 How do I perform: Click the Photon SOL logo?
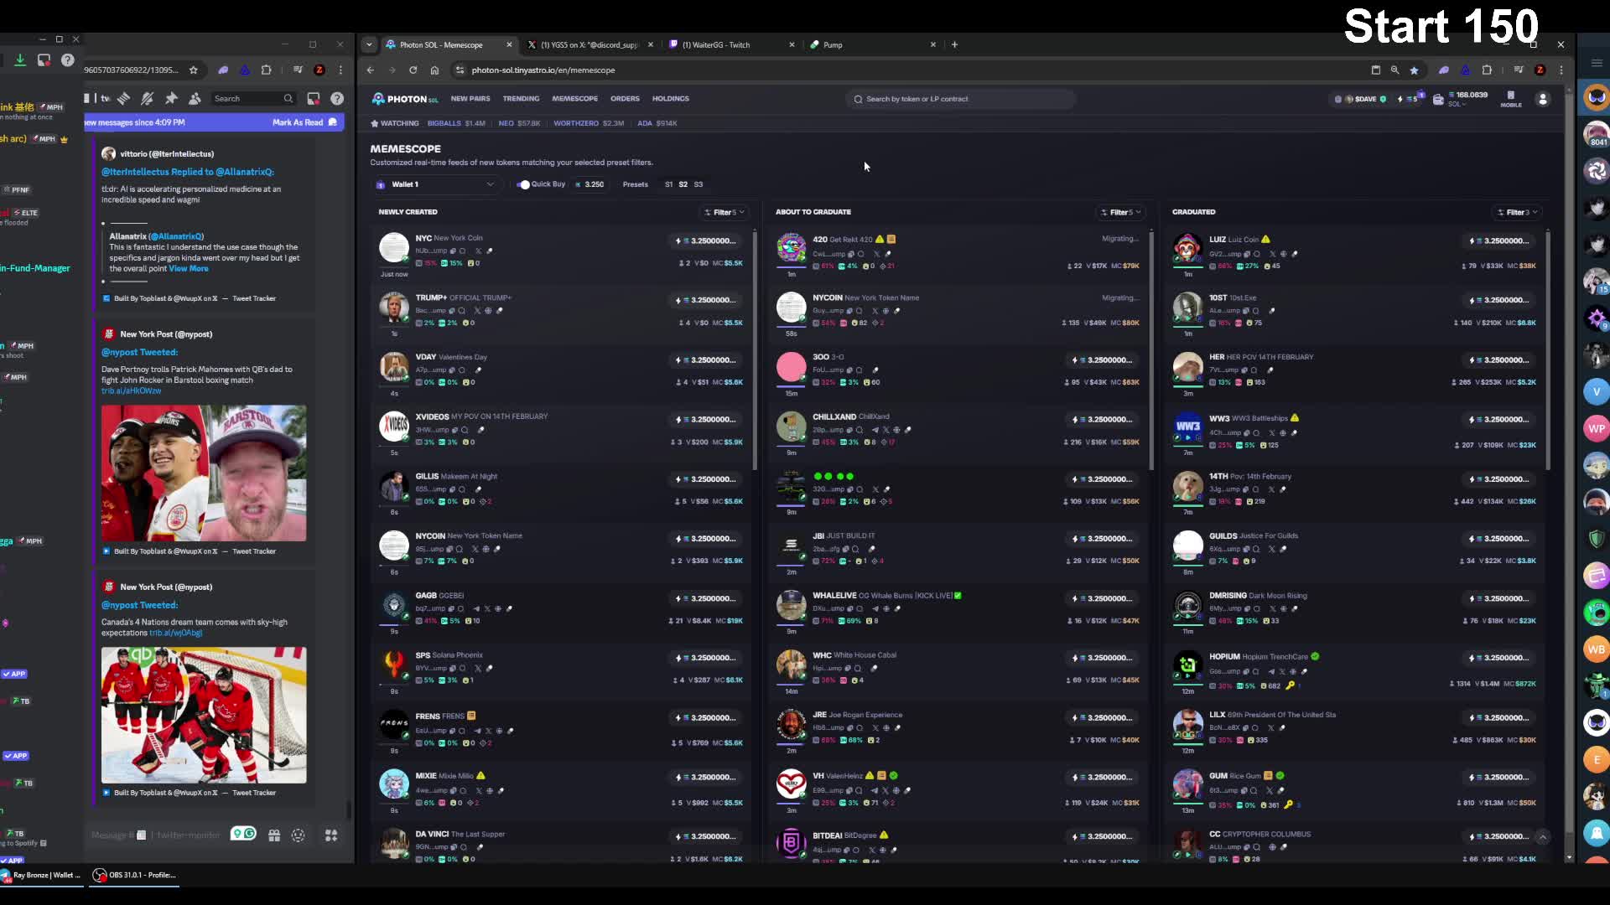[x=404, y=99]
